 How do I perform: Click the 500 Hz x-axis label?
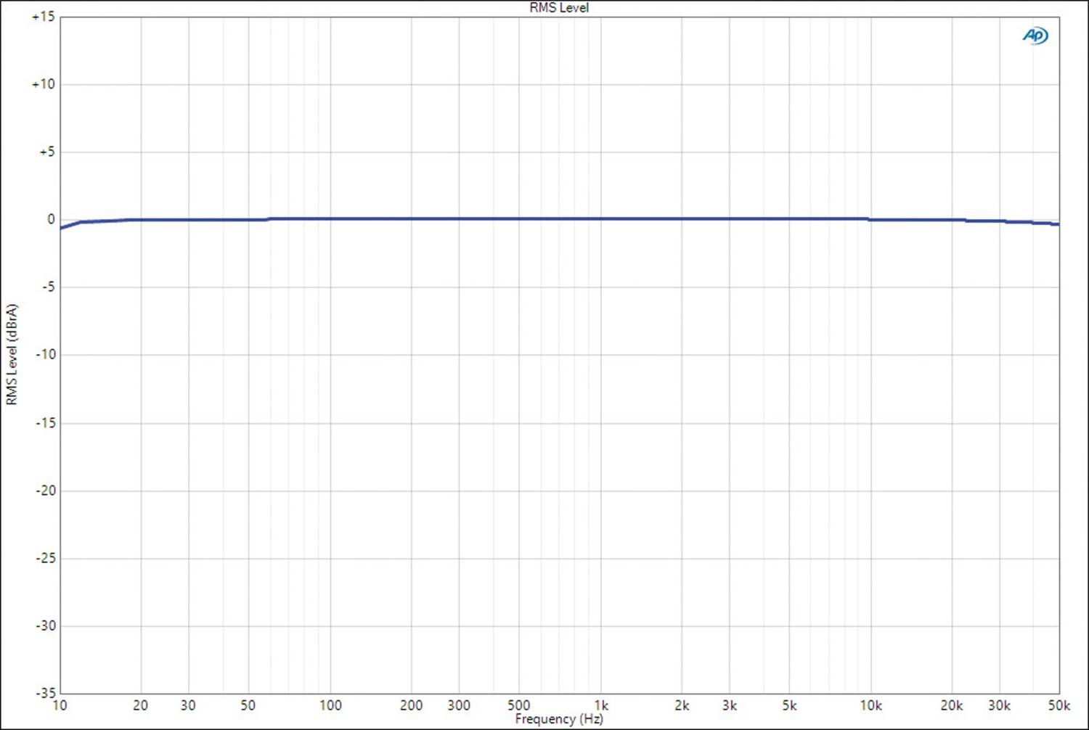[x=518, y=705]
